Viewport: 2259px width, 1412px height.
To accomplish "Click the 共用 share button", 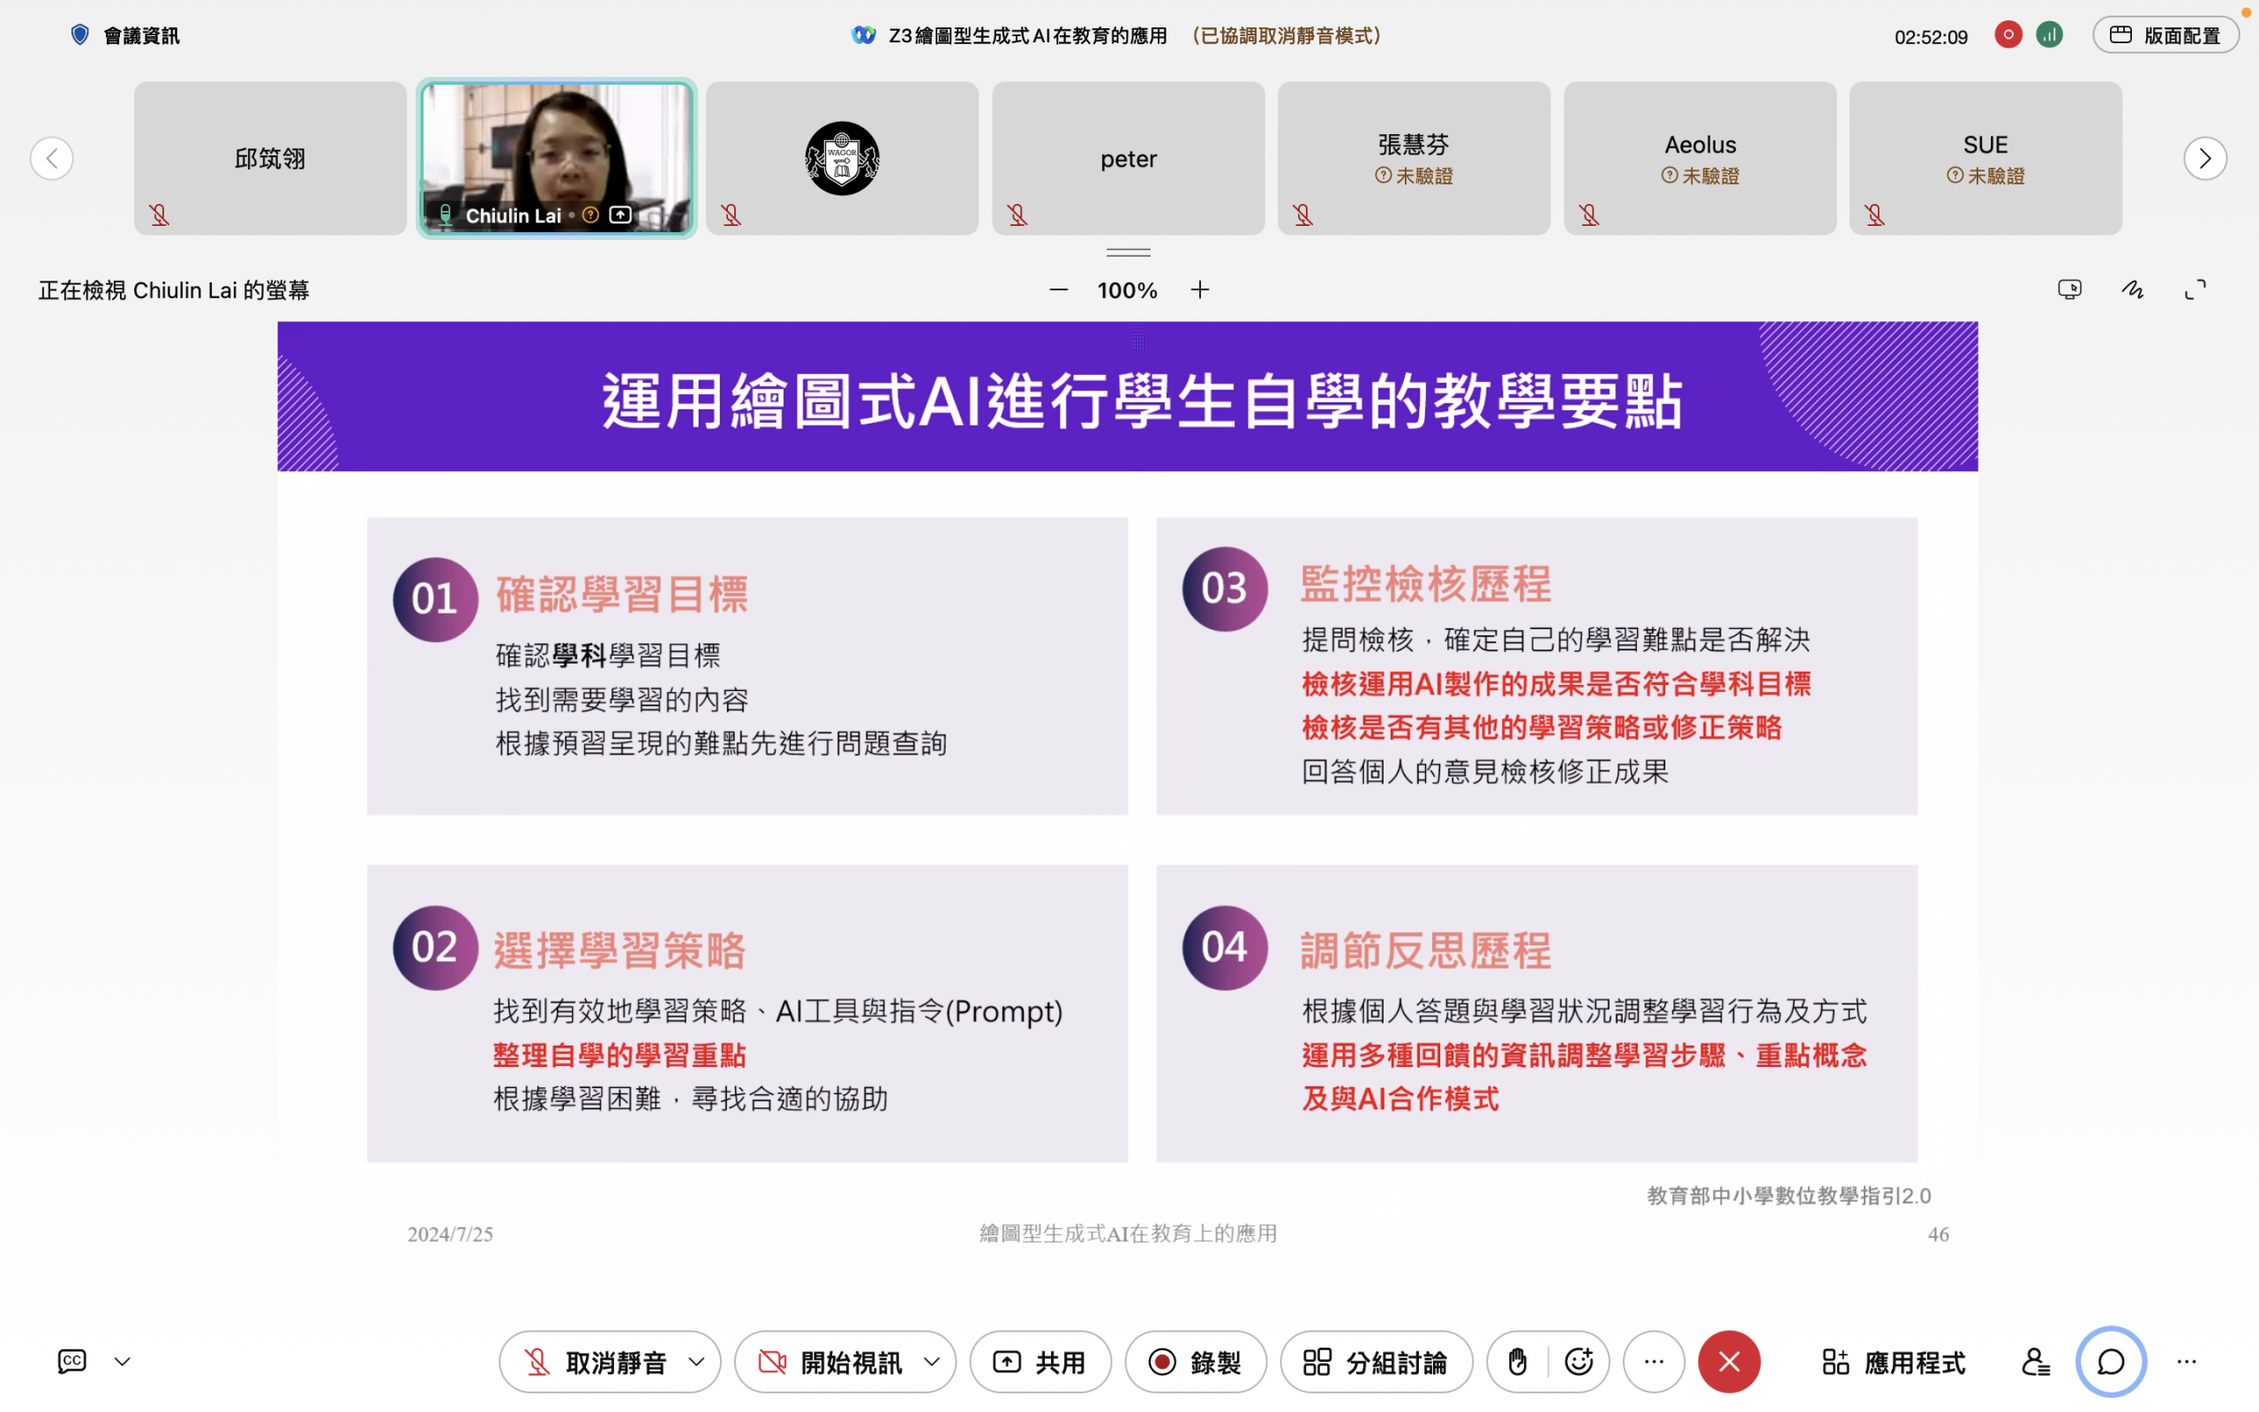I will coord(1039,1362).
